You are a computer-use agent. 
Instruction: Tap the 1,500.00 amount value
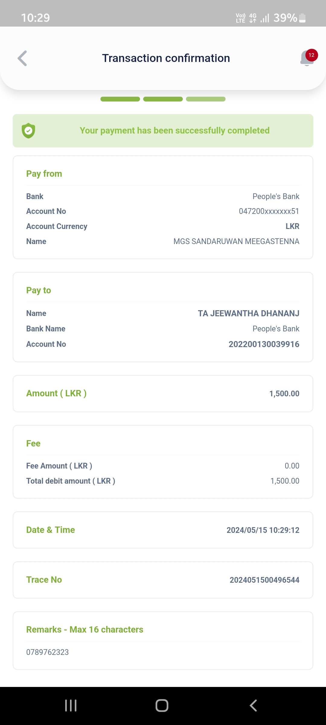tap(284, 394)
